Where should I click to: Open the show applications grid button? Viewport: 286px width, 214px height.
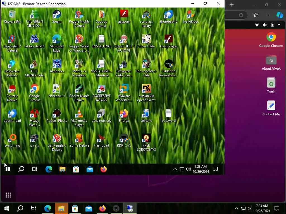tap(8, 195)
